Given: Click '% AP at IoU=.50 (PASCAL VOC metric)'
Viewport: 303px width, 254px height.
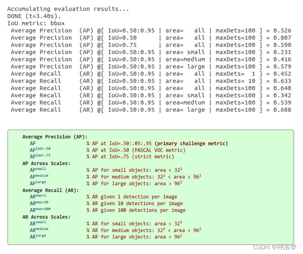Looking at the screenshot, I should [x=136, y=150].
